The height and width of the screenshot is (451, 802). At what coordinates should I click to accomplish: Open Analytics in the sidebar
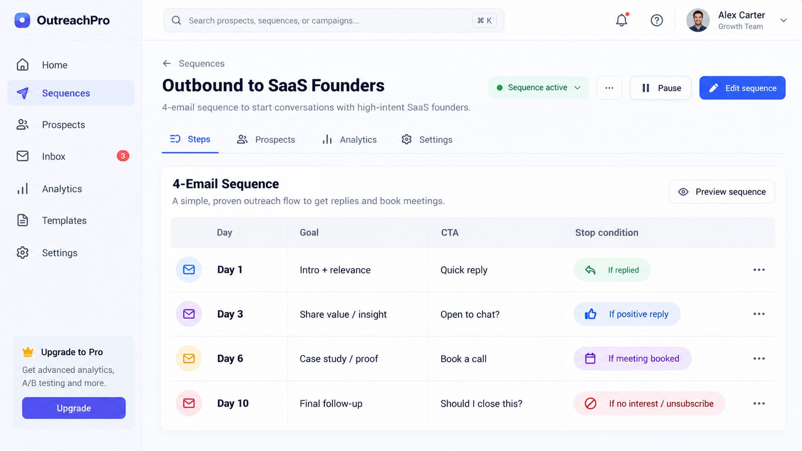[71, 189]
